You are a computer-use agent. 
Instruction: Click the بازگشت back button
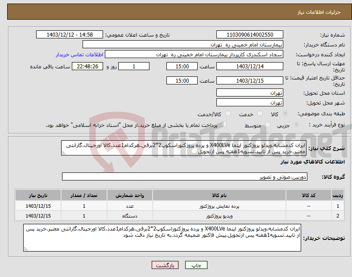click(x=165, y=265)
